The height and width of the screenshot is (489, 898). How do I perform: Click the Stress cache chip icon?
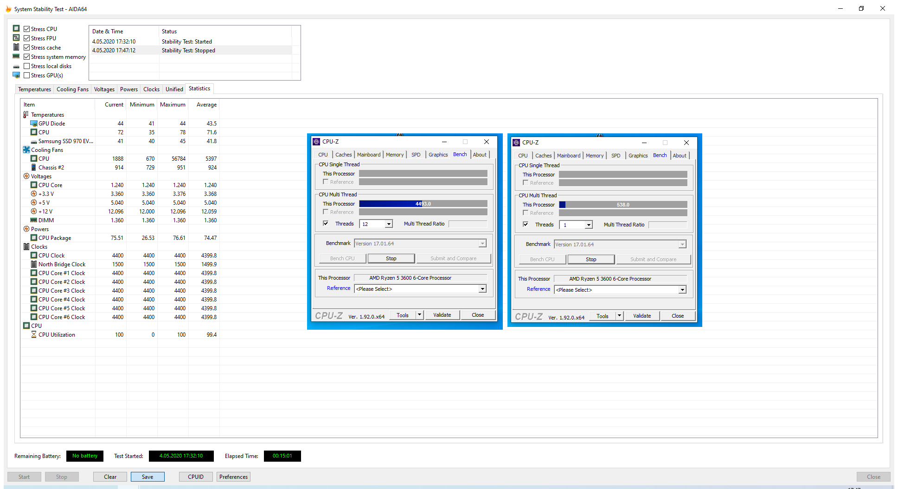(16, 47)
